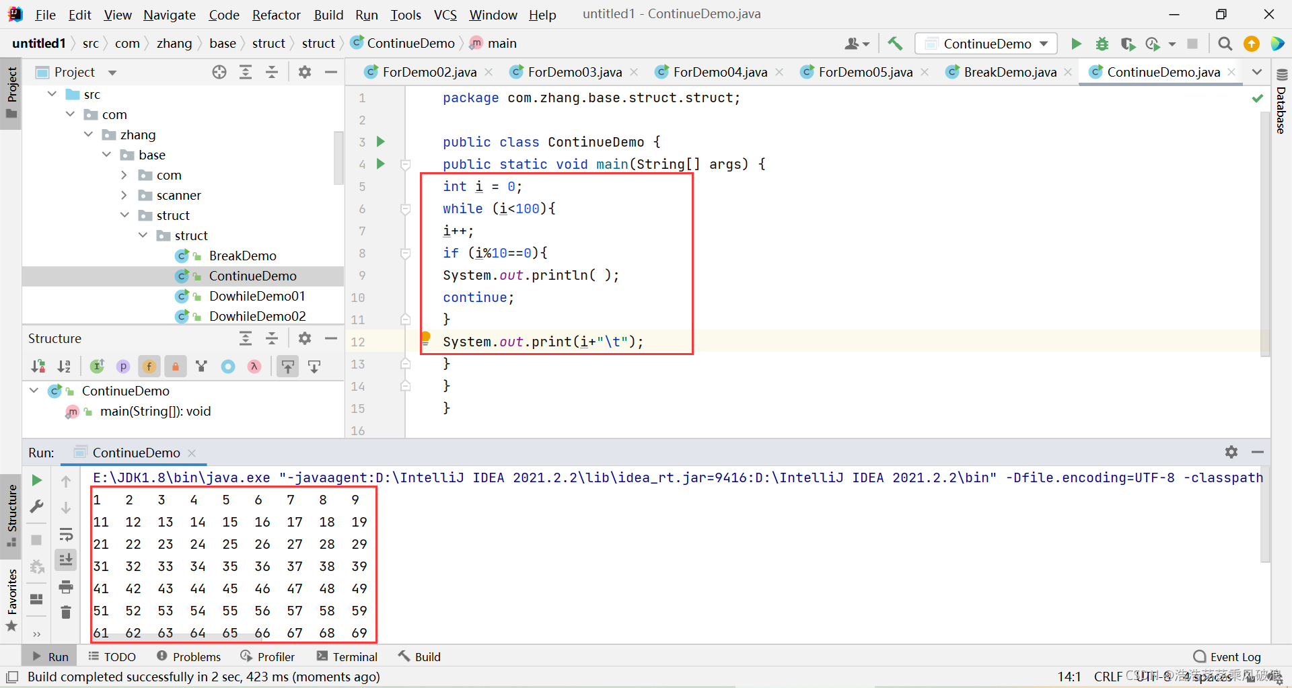Screen dimensions: 1292x688
Task: Close the ForDemo02.java tab
Action: [x=489, y=72]
